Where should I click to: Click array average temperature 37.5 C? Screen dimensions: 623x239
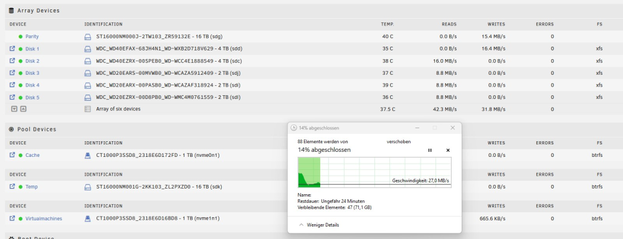tap(388, 109)
